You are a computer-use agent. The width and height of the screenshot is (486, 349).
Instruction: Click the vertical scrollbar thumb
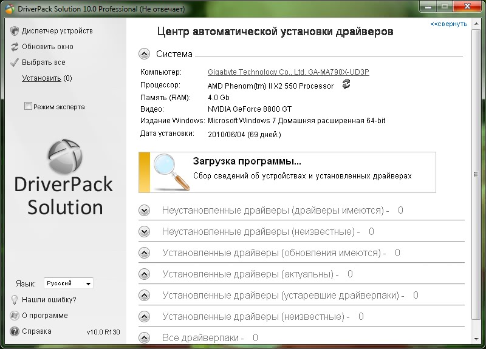pos(476,174)
